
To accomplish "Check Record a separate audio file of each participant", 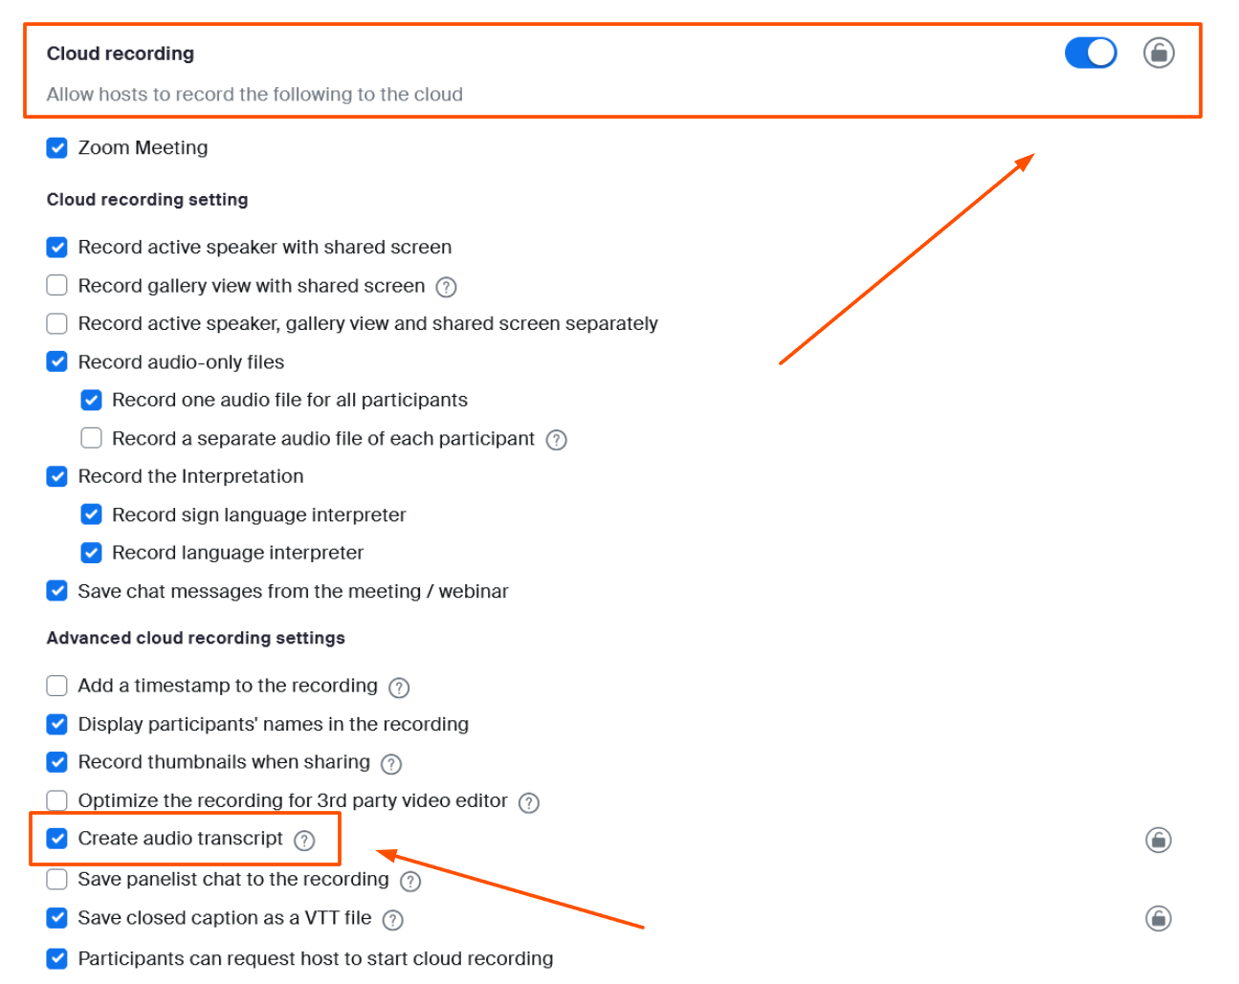I will coord(92,438).
